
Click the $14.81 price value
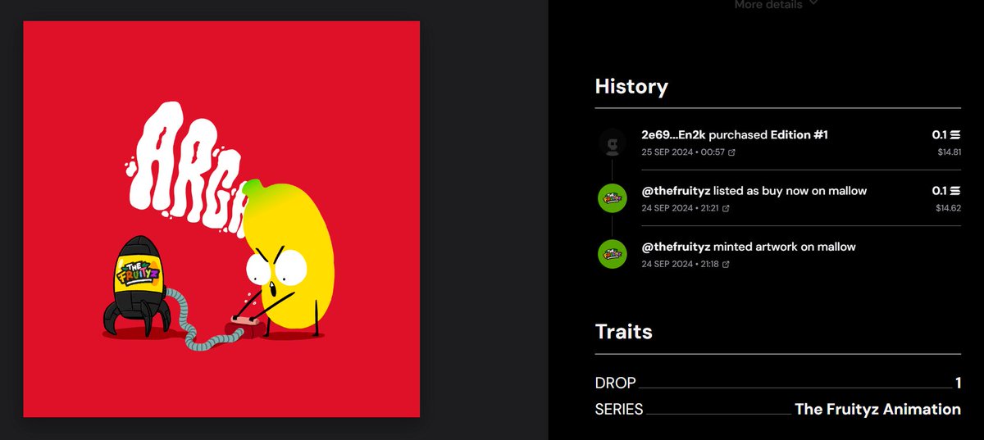click(950, 152)
